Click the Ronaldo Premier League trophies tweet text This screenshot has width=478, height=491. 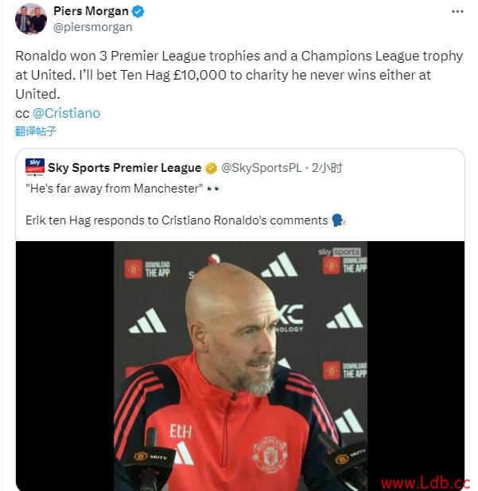(239, 75)
